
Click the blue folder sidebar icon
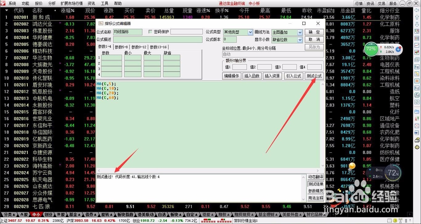point(417,111)
